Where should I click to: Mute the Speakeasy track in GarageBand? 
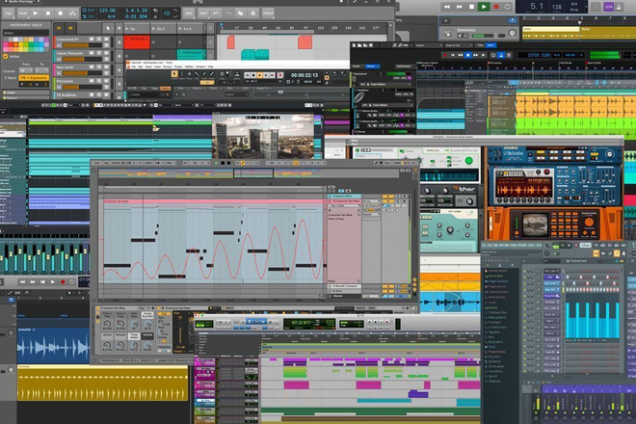[460, 36]
